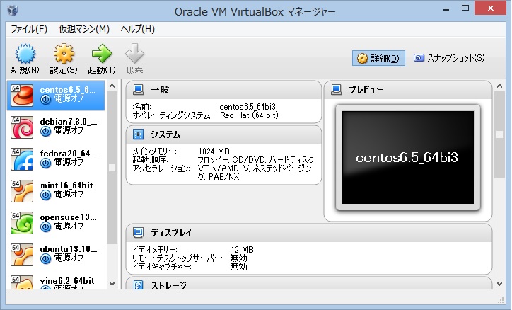This screenshot has height=310, width=512.
Task: Select the vine6.2_64bit VM icon
Action: tap(22, 282)
